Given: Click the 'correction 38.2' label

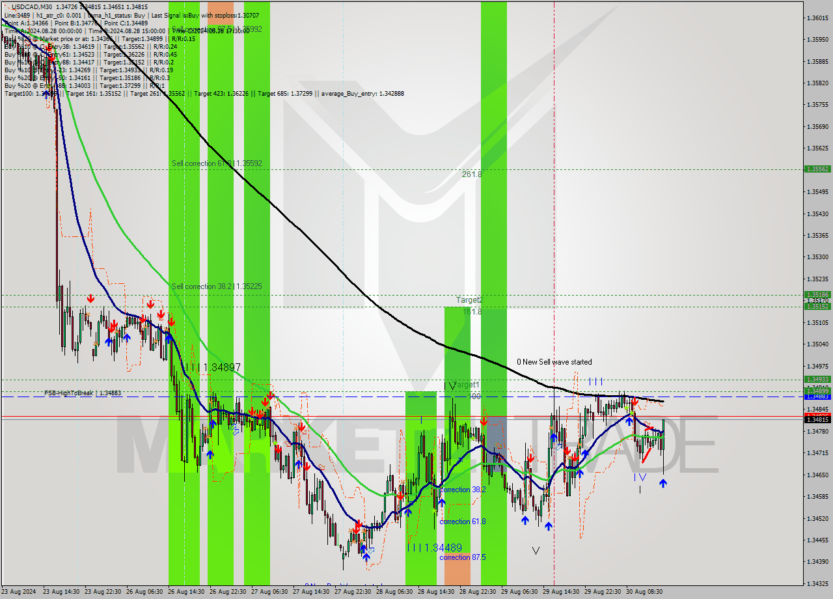Looking at the screenshot, I should coord(462,490).
